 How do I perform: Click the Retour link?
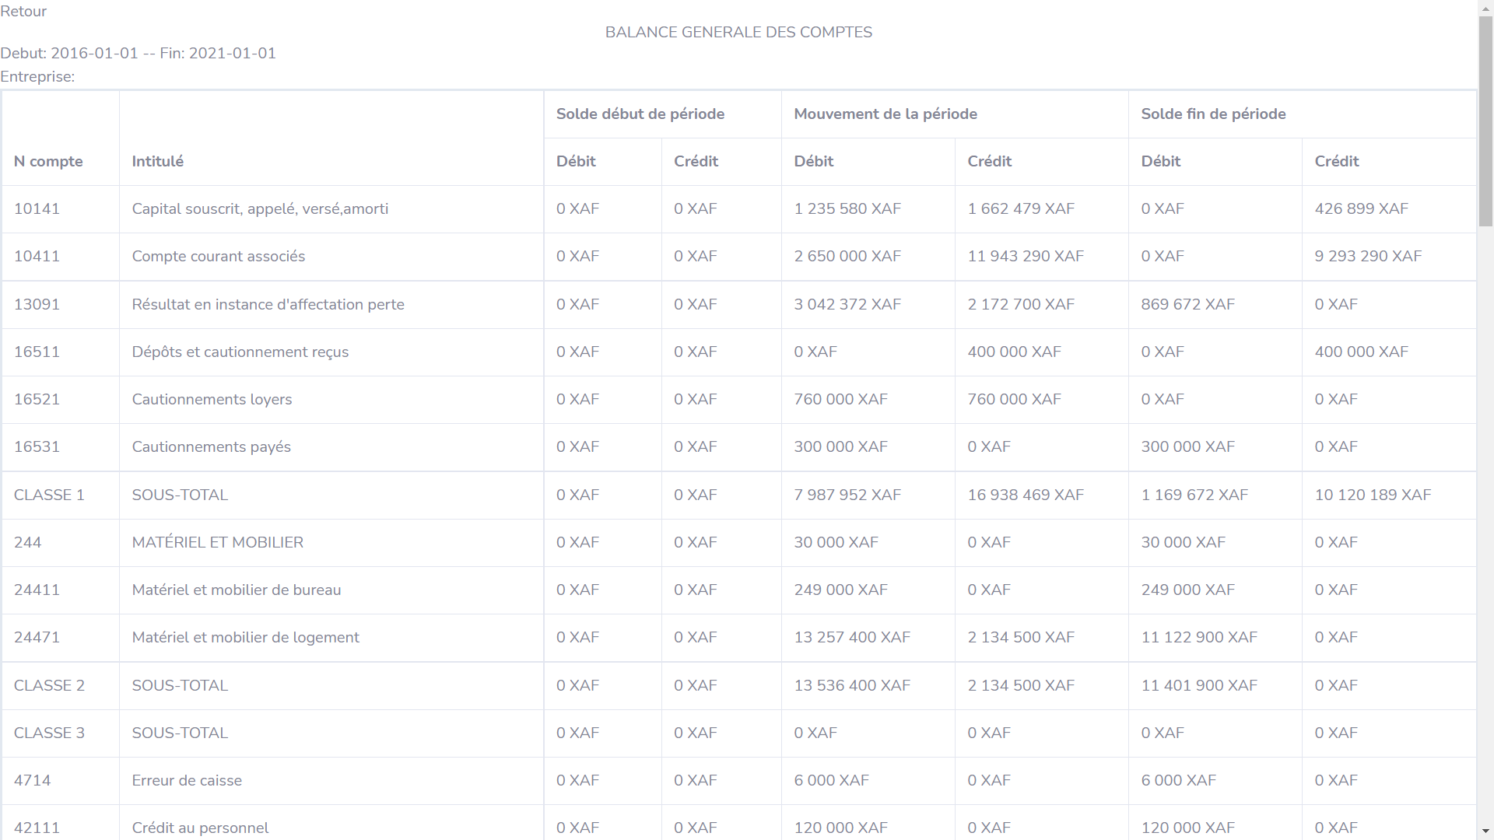(x=23, y=12)
